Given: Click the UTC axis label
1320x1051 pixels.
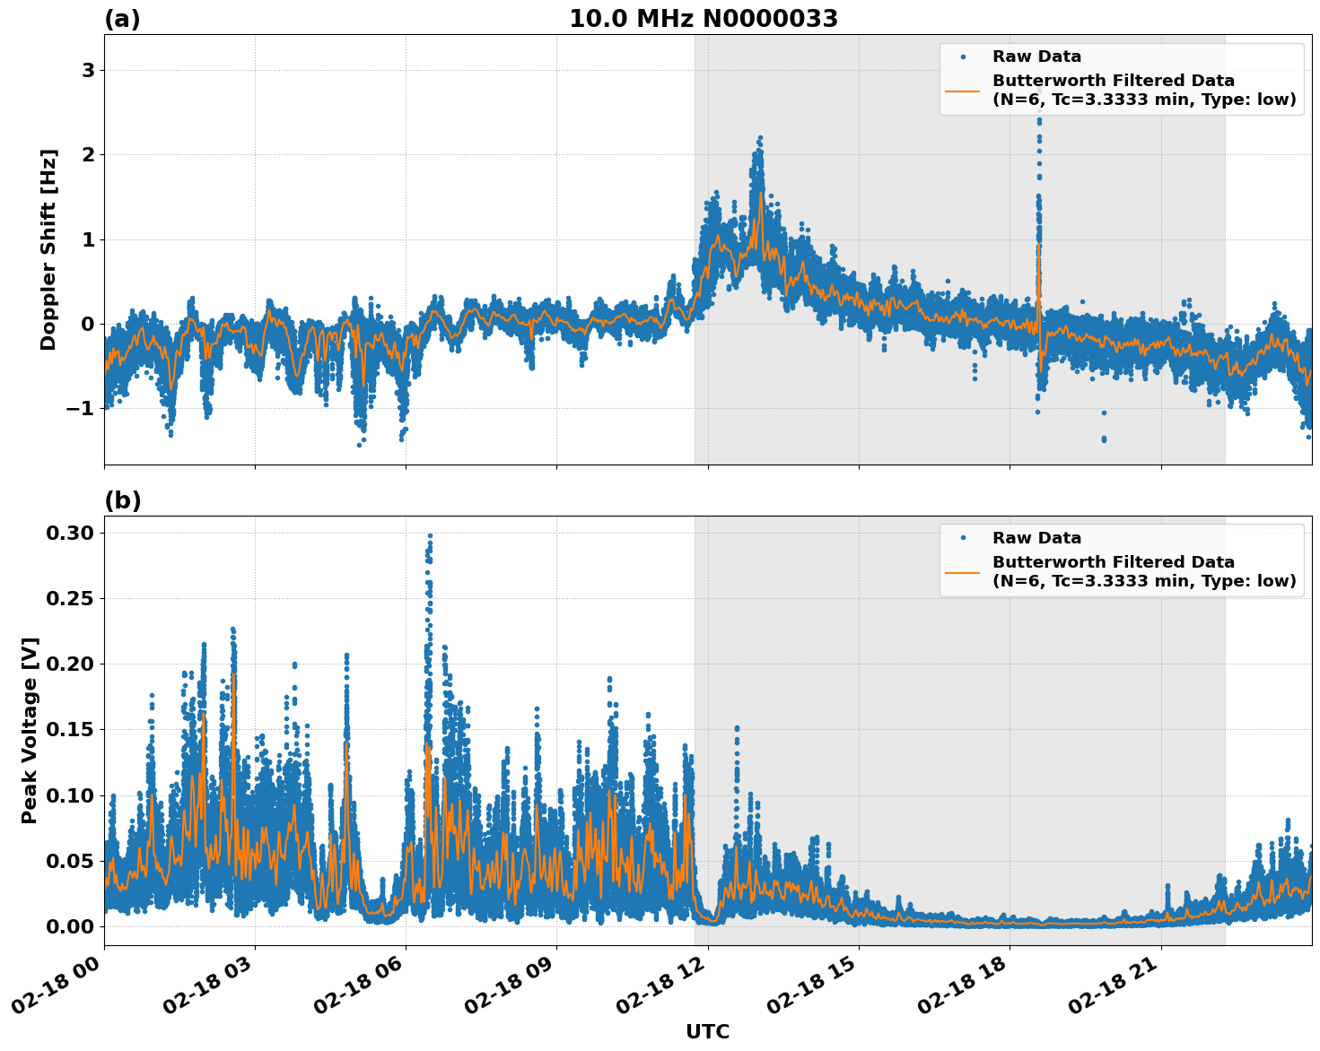Looking at the screenshot, I should [x=708, y=1032].
